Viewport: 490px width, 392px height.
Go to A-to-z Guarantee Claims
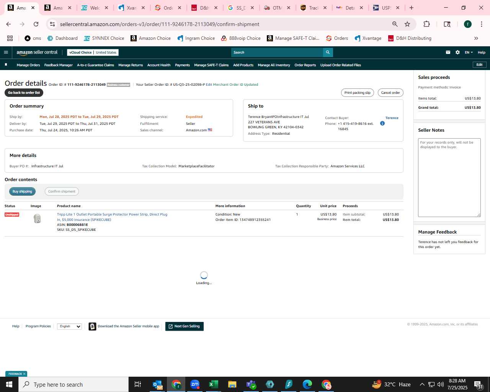(95, 65)
